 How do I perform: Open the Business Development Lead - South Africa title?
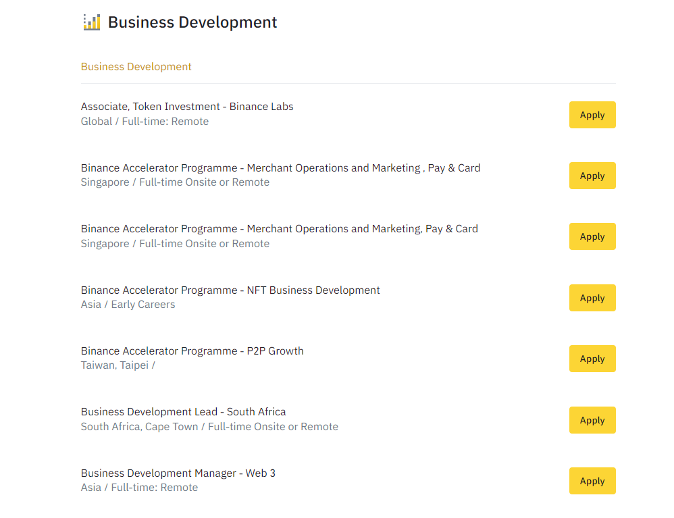pyautogui.click(x=183, y=412)
